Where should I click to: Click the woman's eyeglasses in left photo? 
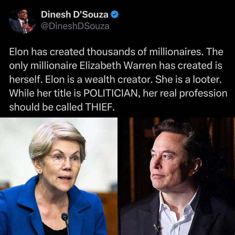(64, 159)
